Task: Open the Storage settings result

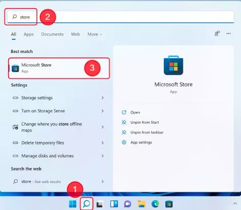Action: click(x=59, y=98)
